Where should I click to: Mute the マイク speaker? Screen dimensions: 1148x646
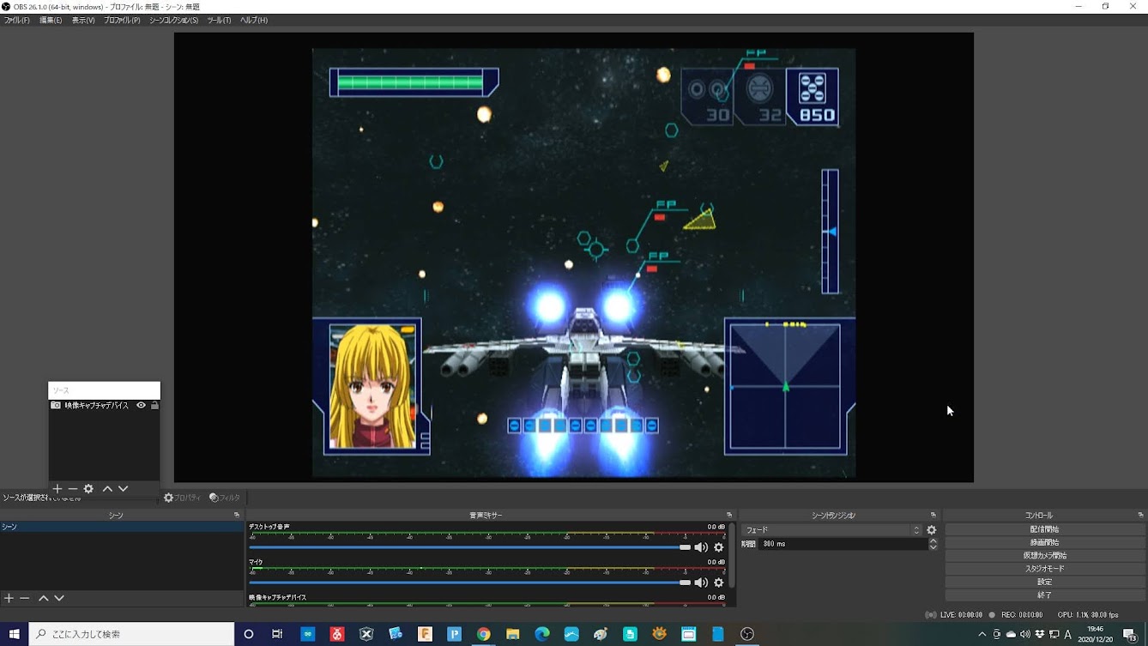tap(701, 583)
